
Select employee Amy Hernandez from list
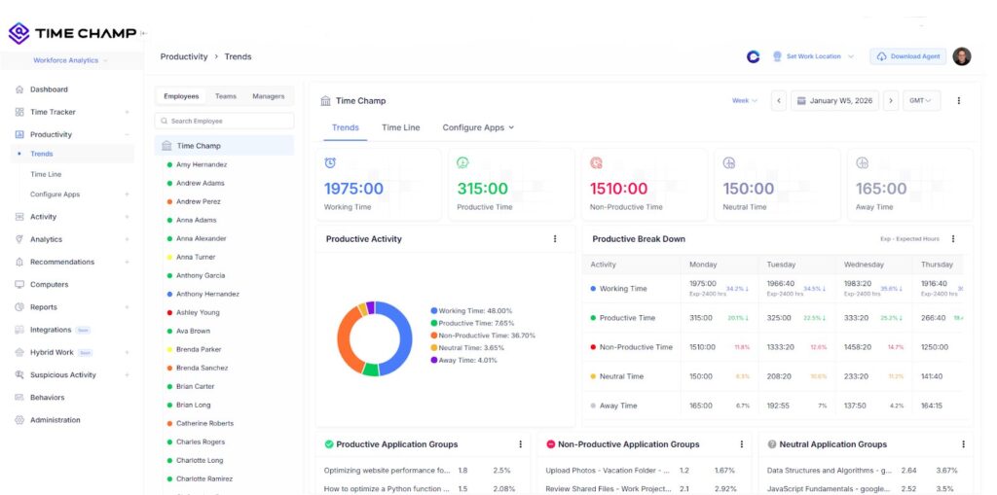coord(202,164)
